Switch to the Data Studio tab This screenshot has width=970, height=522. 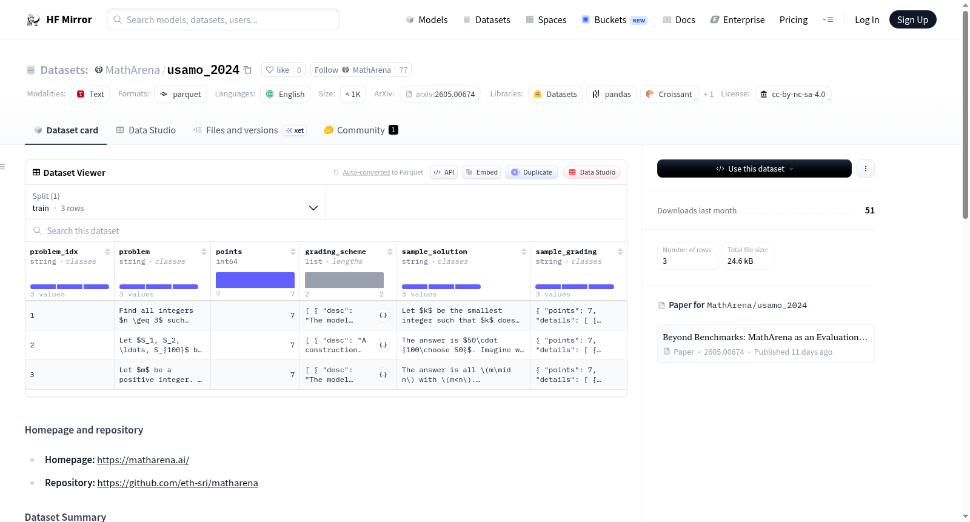coord(146,130)
